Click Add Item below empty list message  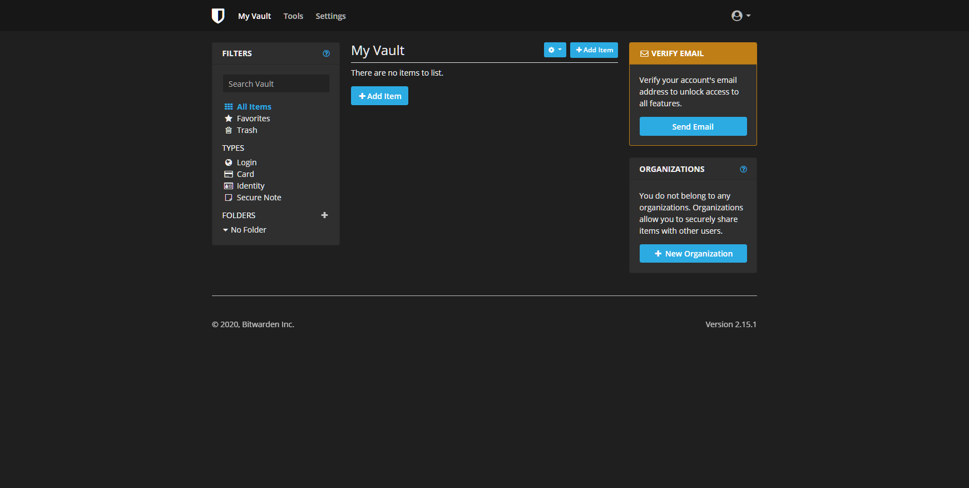(379, 96)
